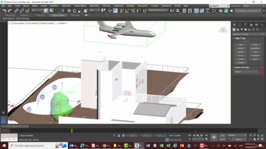Open the Rendered Frame Window icon
This screenshot has width=266, height=149.
point(226,11)
